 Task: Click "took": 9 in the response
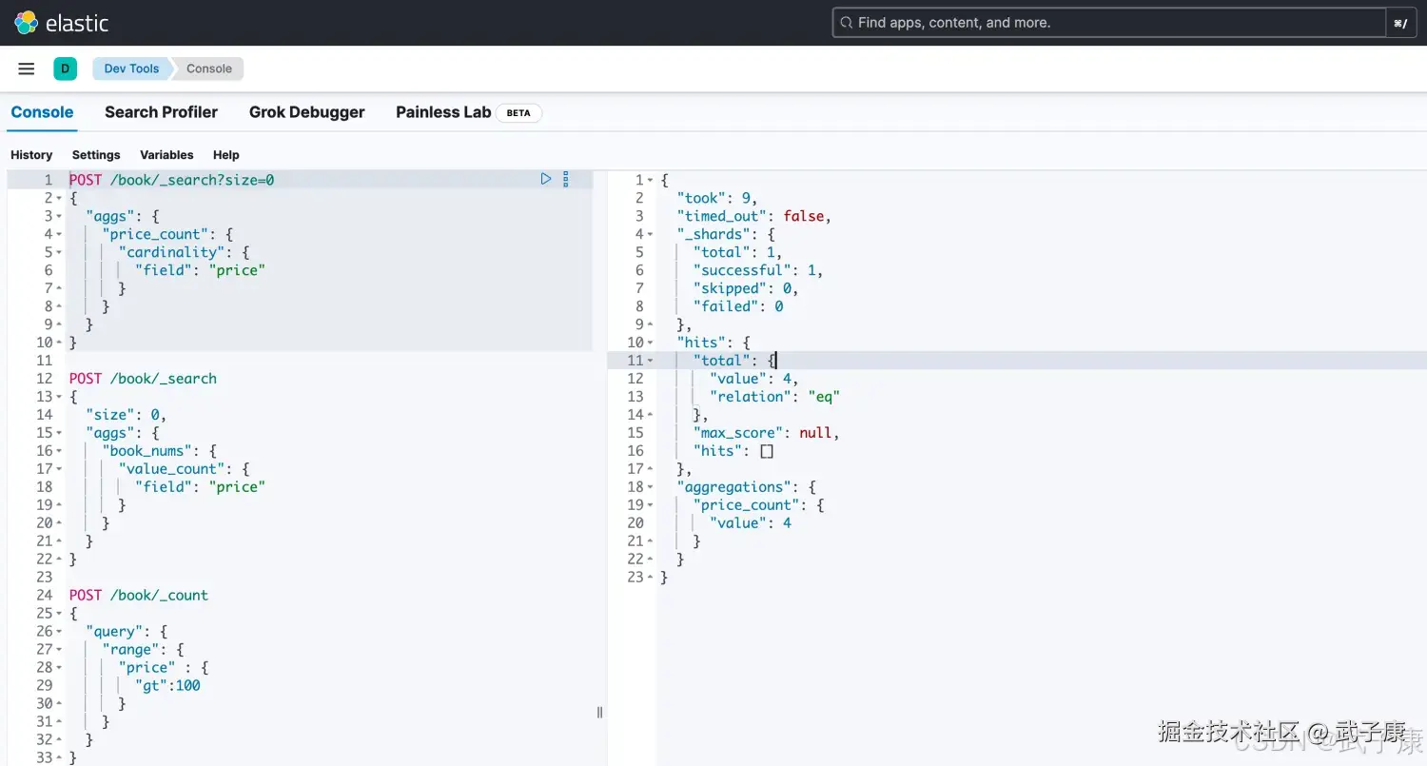click(x=717, y=198)
